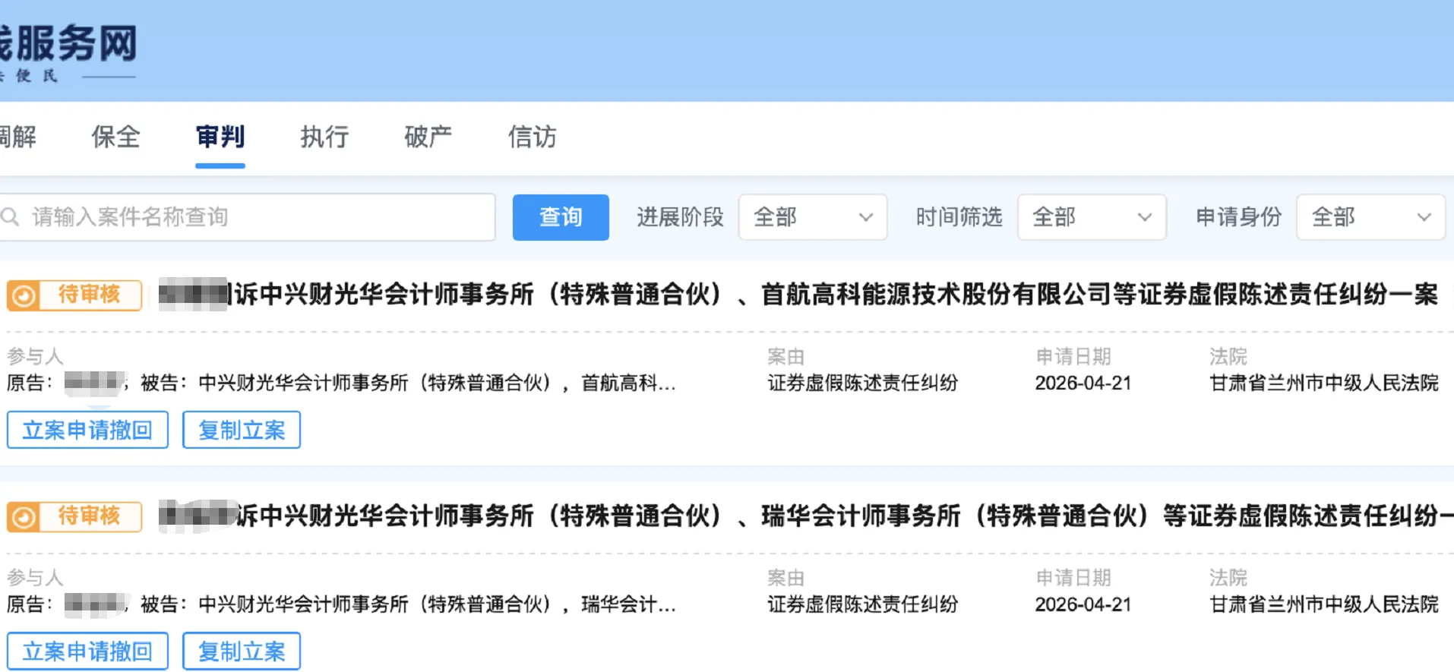
Task: Switch to the 信访 tab
Action: click(x=533, y=137)
